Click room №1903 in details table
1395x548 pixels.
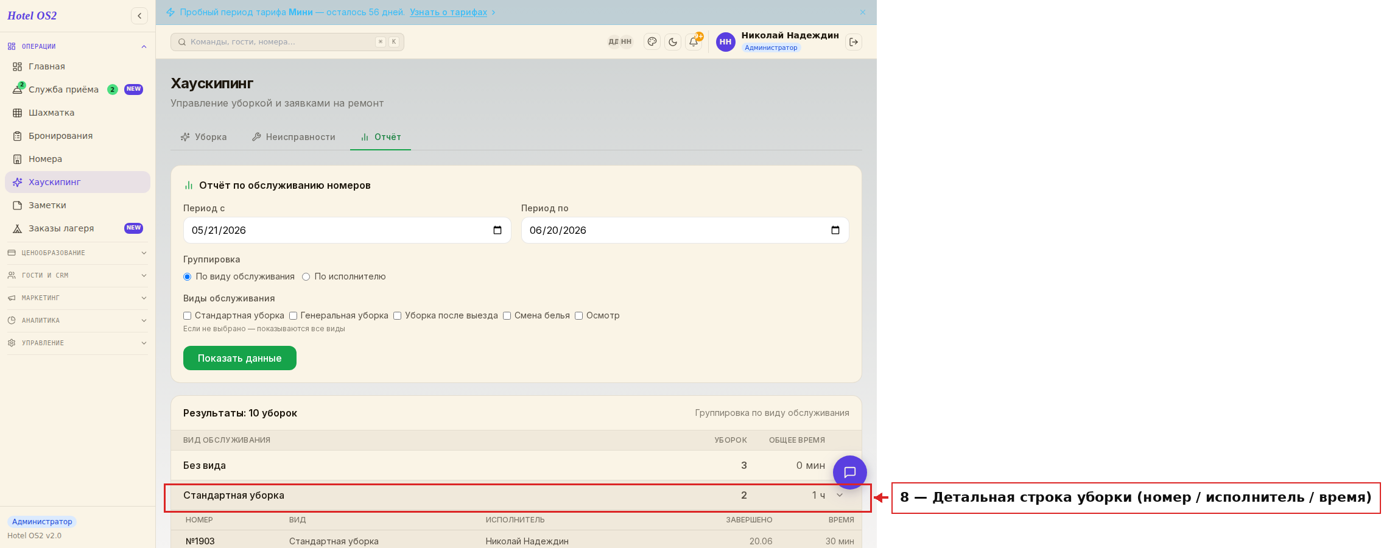200,541
